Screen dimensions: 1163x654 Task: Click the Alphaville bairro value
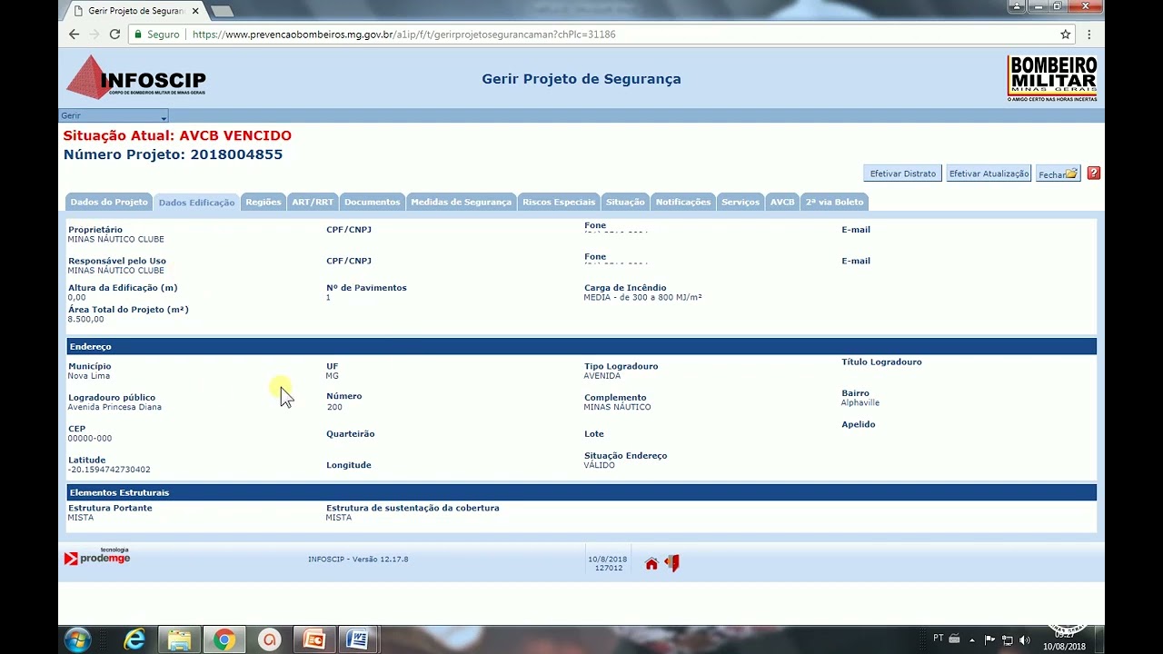pyautogui.click(x=860, y=402)
